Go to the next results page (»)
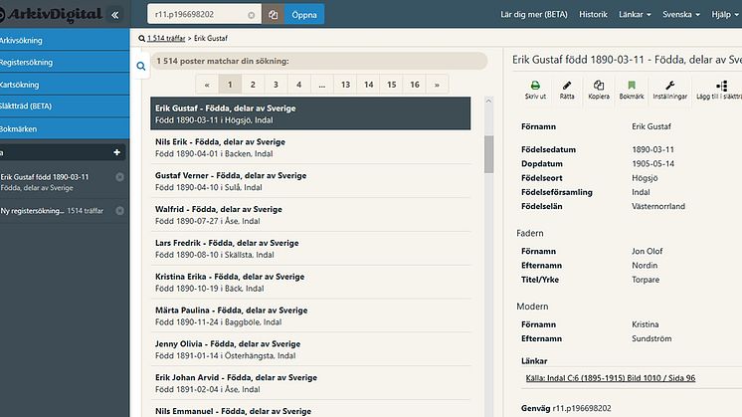 [437, 85]
